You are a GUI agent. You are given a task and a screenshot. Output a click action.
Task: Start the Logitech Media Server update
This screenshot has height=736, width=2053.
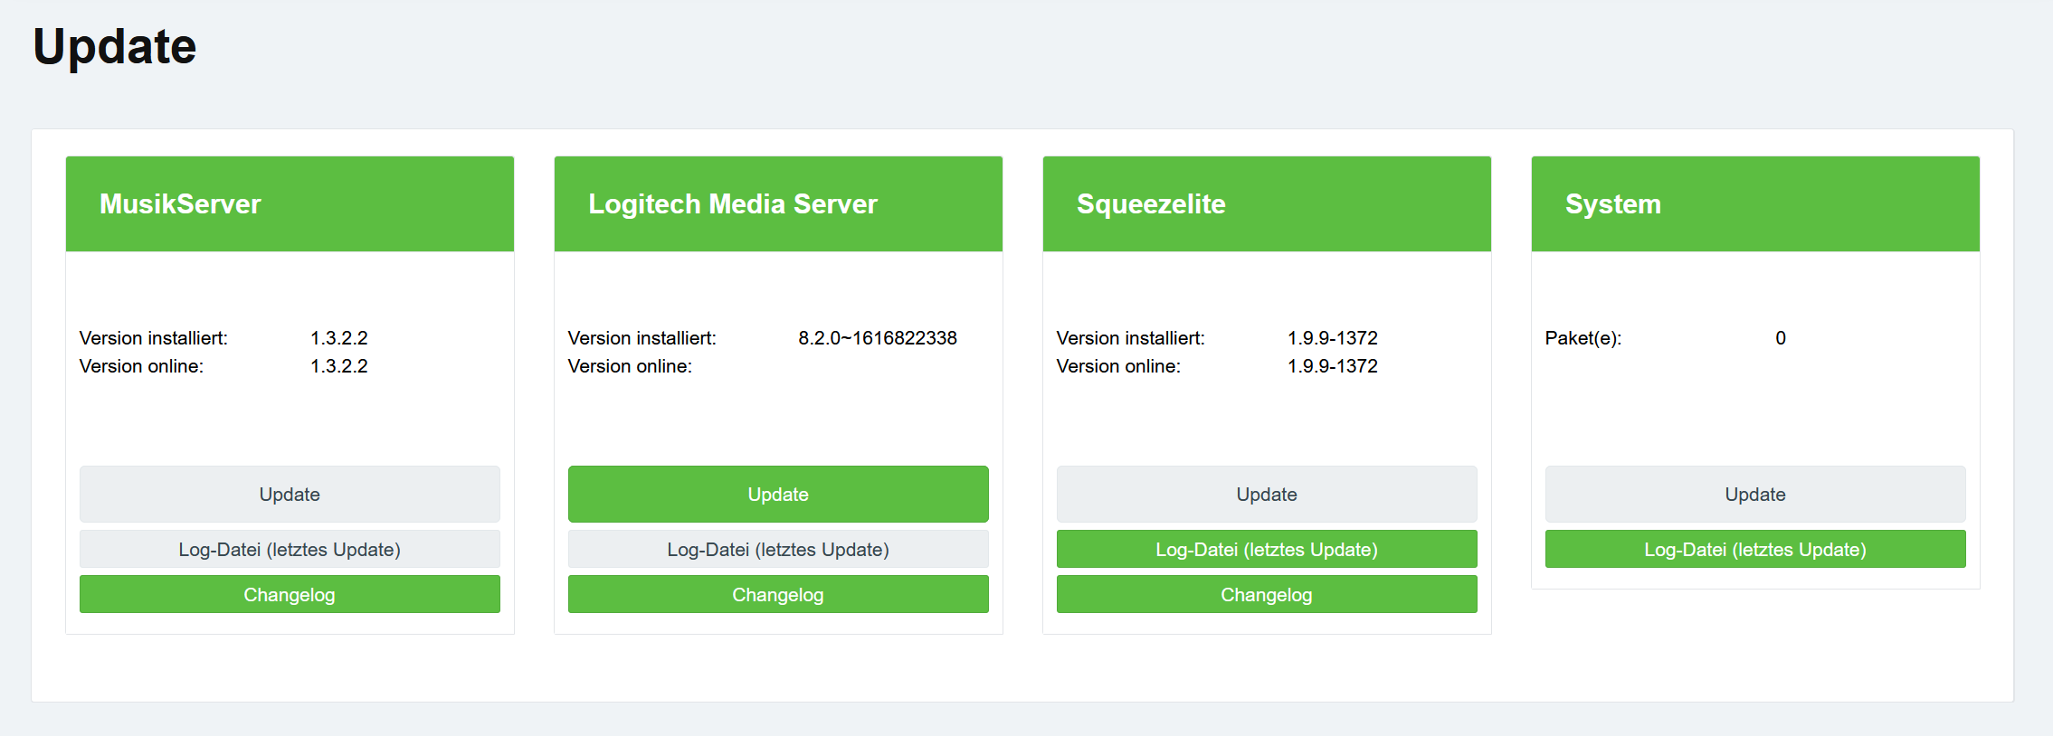click(778, 495)
